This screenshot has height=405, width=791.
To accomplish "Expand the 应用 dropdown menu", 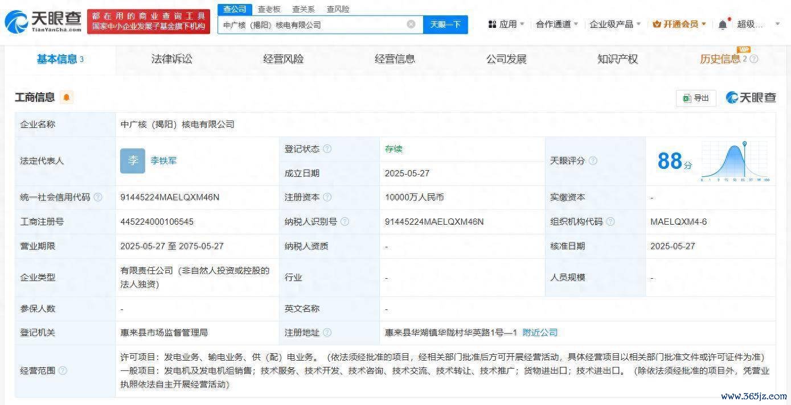I will click(522, 24).
